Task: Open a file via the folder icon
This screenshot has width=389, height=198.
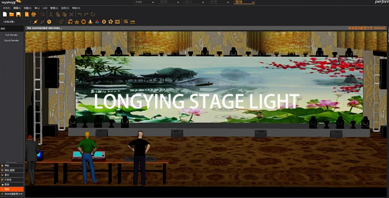Action: (x=11, y=15)
